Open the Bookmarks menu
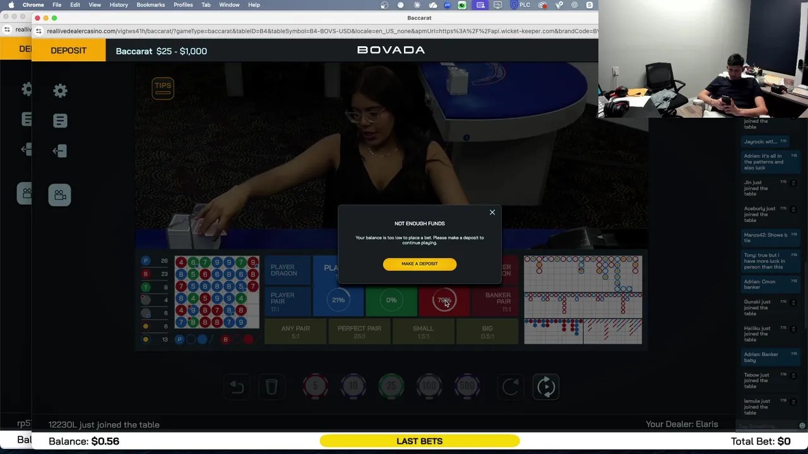 pyautogui.click(x=151, y=5)
